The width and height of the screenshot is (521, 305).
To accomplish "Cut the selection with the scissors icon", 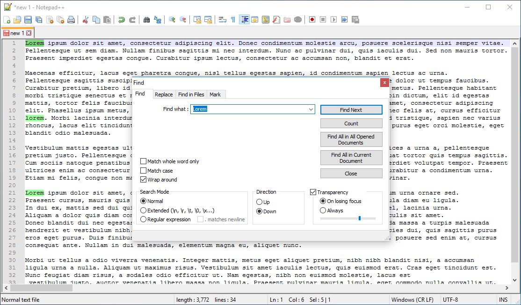I will [86, 20].
